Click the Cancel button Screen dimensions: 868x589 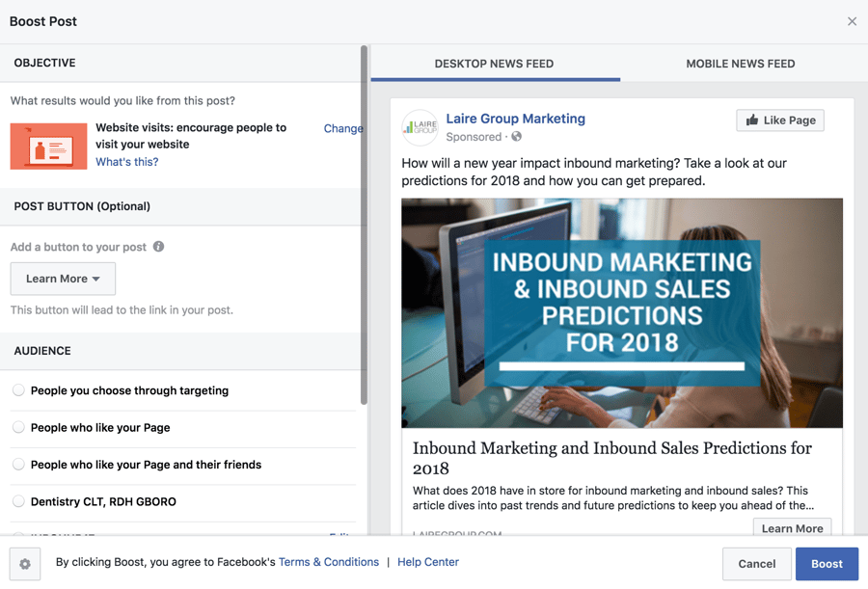(x=757, y=564)
